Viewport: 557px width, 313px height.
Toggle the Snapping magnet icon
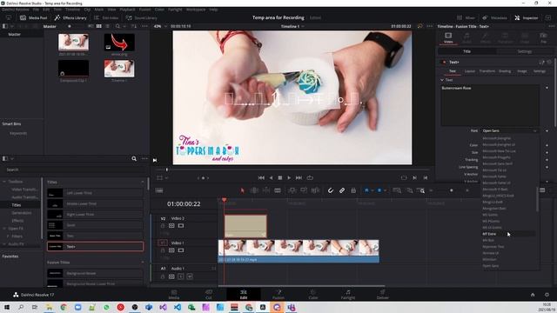click(331, 190)
